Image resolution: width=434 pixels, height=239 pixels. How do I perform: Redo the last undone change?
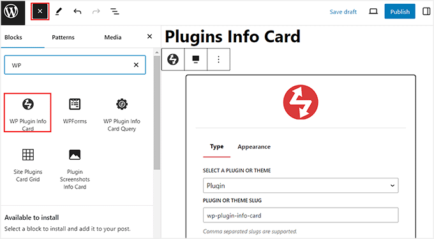click(96, 12)
